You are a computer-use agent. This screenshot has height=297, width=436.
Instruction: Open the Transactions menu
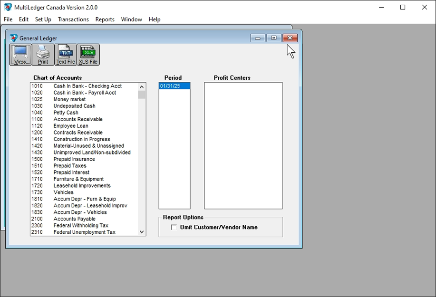(x=73, y=19)
